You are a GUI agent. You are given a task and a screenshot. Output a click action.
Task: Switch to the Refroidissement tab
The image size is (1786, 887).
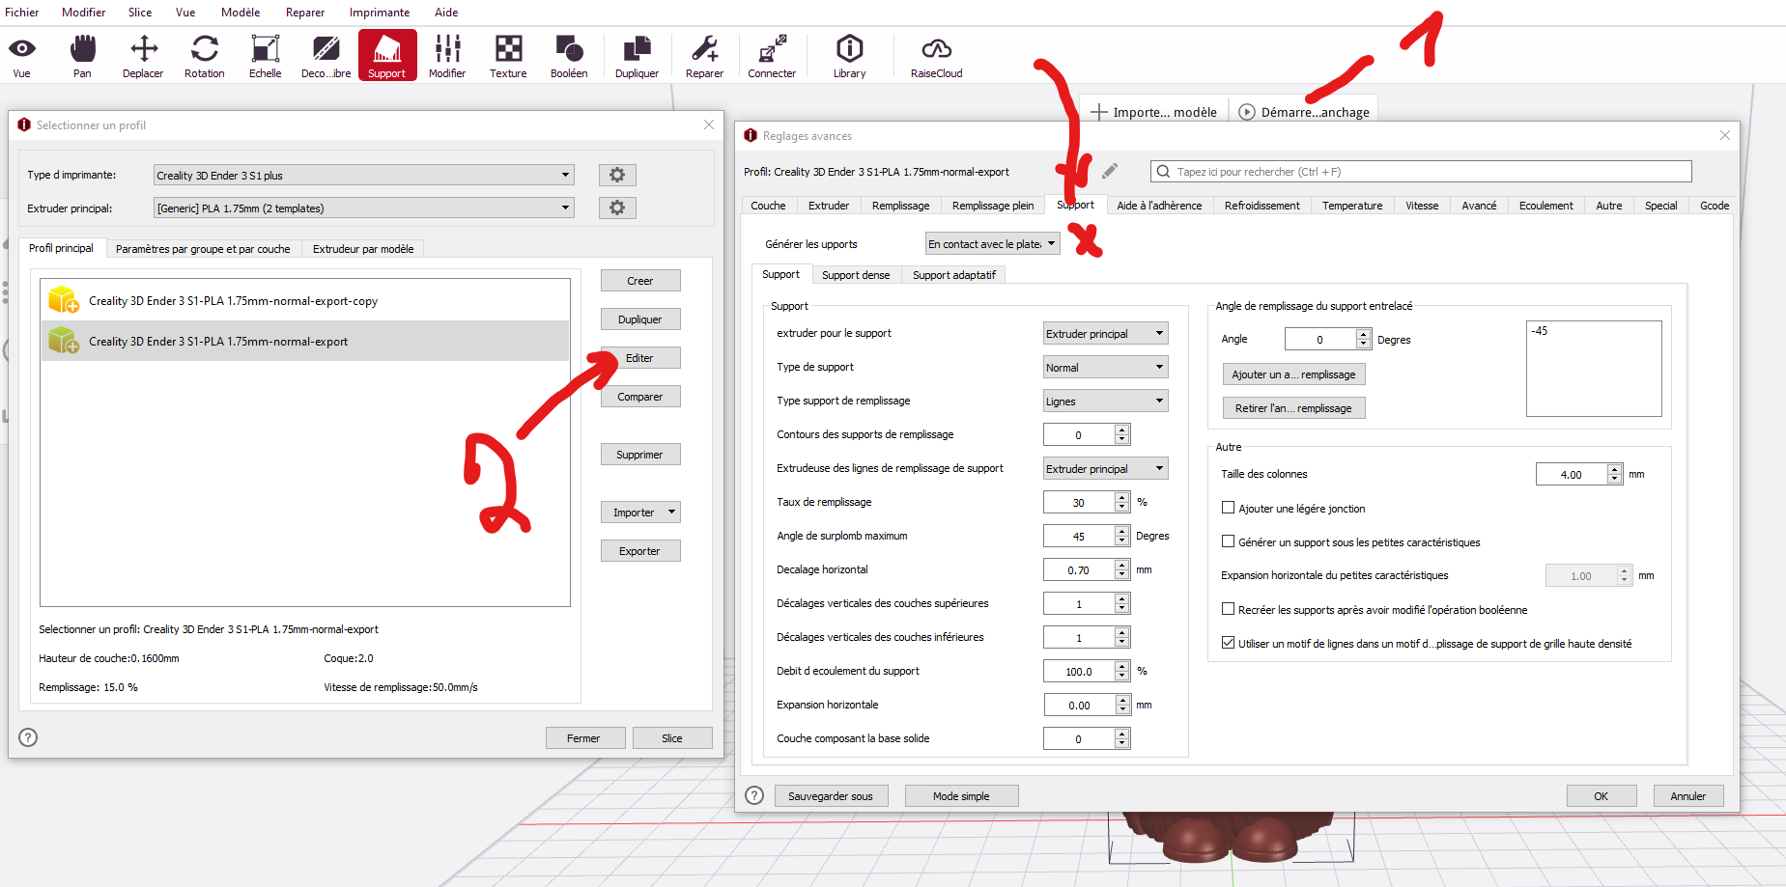[1262, 206]
